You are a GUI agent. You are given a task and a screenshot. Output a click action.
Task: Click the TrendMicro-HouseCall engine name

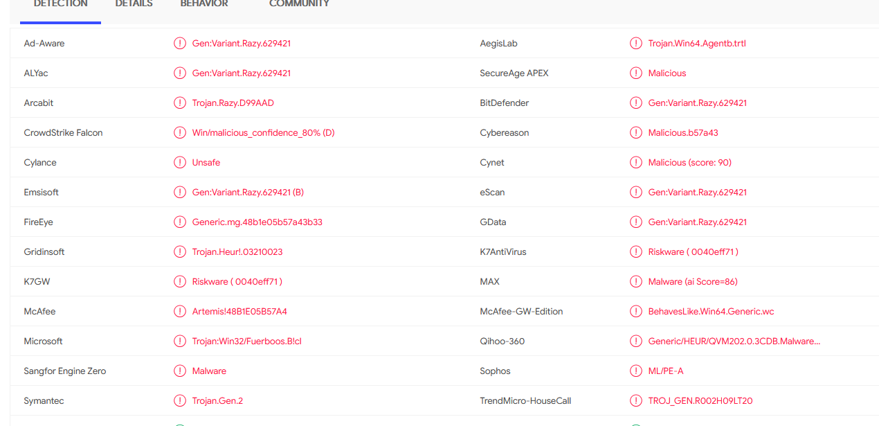click(x=525, y=400)
